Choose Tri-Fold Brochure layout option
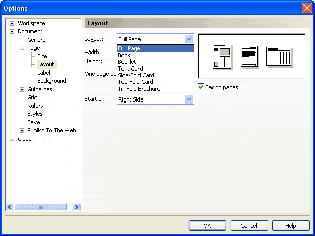The height and width of the screenshot is (236, 315). (155, 89)
